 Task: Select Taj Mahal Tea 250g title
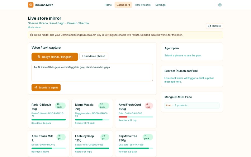[x=128, y=138]
